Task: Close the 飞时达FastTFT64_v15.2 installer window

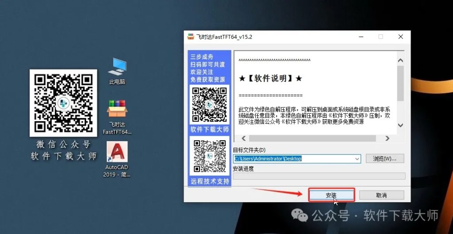Action: point(400,37)
